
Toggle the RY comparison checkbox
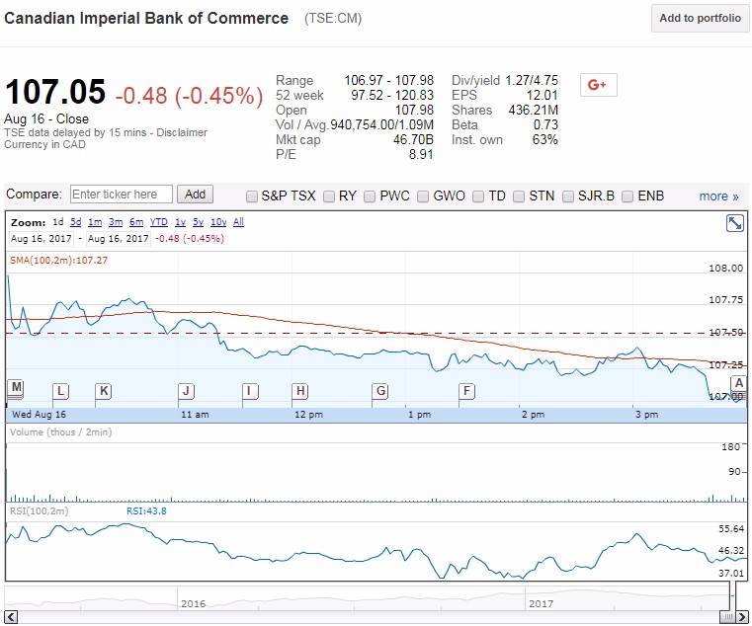coord(328,196)
